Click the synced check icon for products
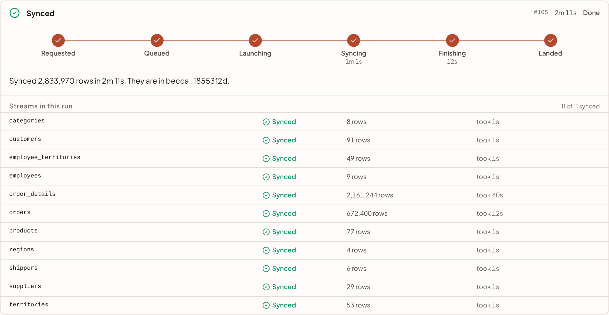This screenshot has width=609, height=315. (266, 232)
